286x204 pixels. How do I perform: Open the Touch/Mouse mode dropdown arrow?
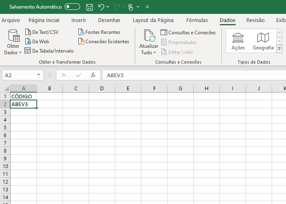pos(138,7)
